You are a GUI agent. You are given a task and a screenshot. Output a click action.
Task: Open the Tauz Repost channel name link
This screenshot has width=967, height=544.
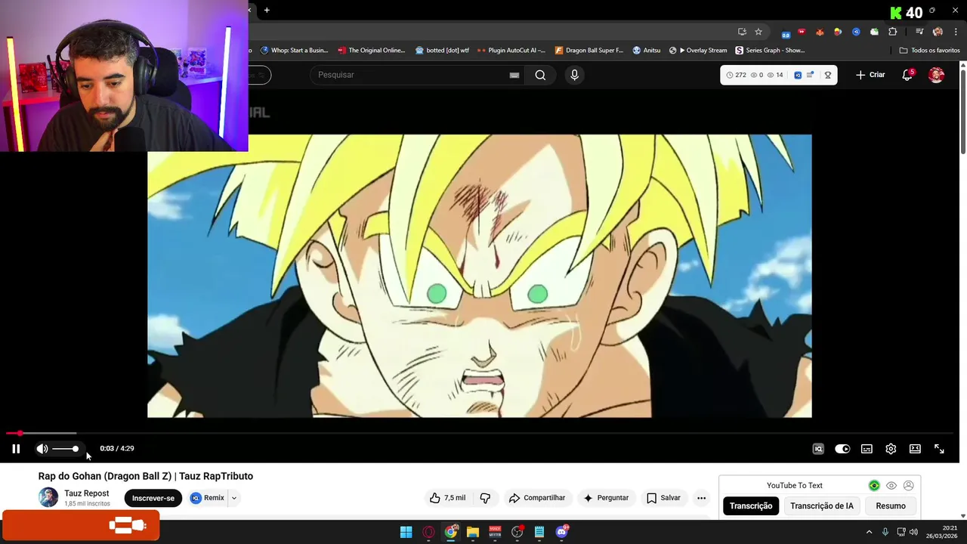coord(87,493)
